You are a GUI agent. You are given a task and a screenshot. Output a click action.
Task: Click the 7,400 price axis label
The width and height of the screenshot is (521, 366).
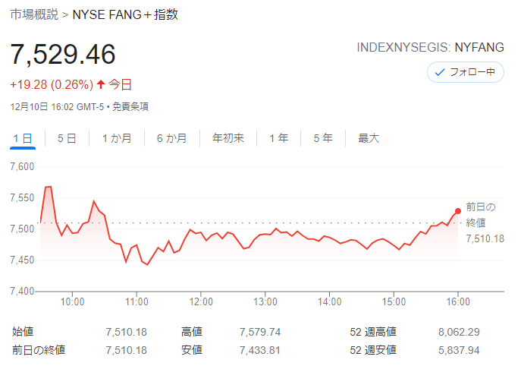[22, 291]
